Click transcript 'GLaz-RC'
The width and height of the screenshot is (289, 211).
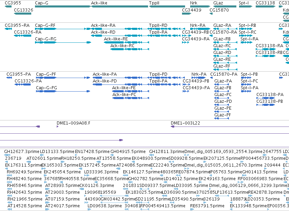tap(222, 46)
